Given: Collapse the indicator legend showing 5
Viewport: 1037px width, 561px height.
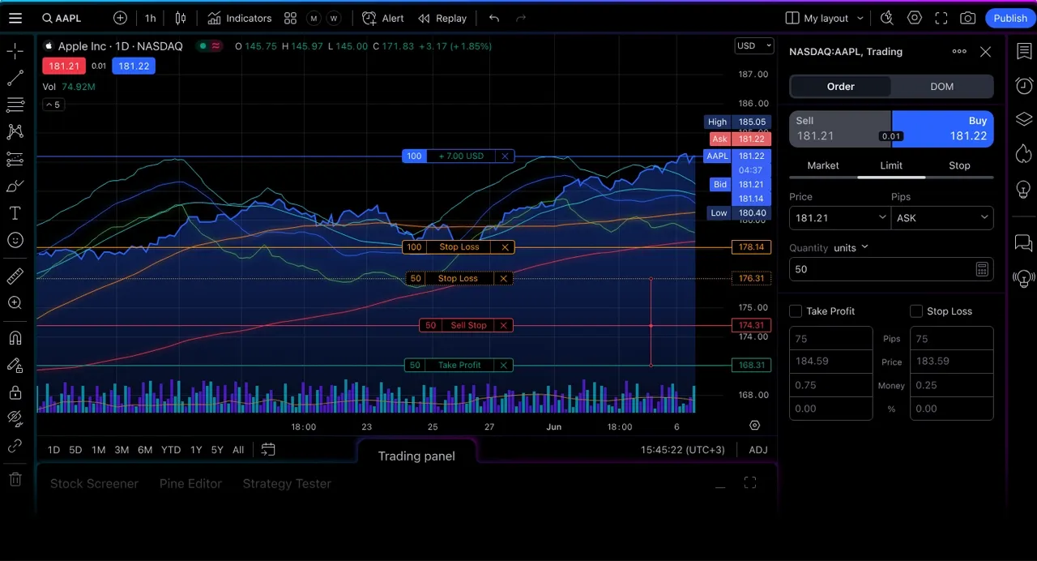Looking at the screenshot, I should 53,105.
